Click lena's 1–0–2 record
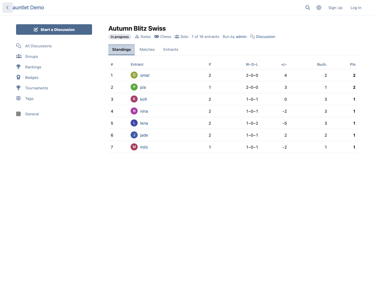374x292 pixels. (x=252, y=123)
